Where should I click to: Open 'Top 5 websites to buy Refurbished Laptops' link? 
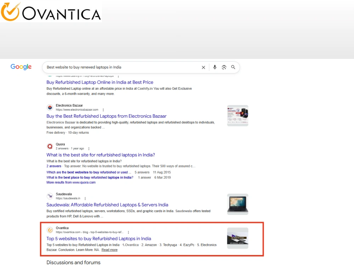(99, 239)
